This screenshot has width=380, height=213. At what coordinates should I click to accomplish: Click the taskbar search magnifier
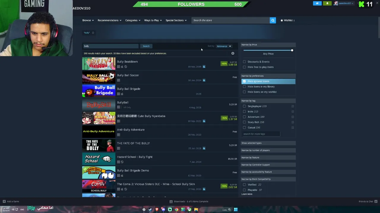229,209
